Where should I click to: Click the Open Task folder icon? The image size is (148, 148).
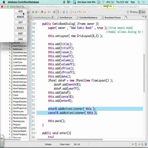[x=45, y=12]
